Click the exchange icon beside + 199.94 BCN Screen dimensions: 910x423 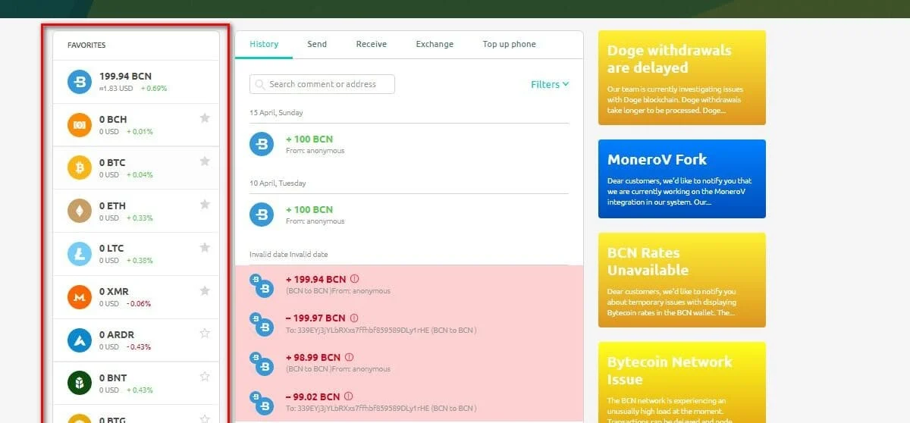click(262, 285)
